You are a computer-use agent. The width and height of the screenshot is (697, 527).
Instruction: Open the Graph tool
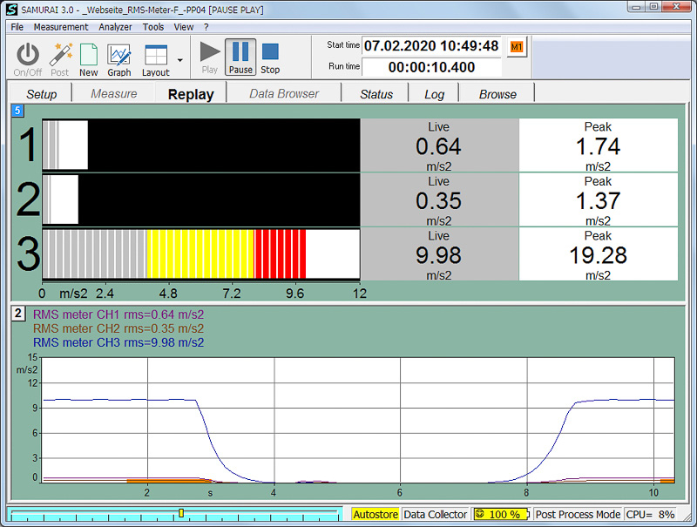coord(119,56)
